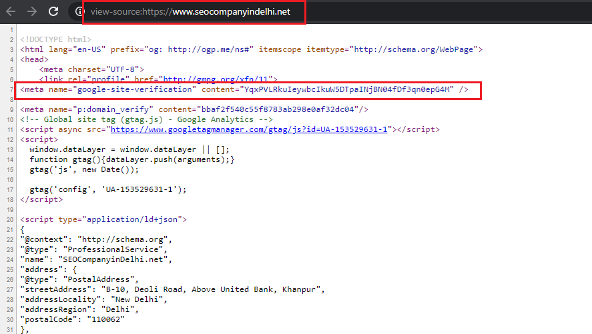Click the address bar showing view-source URL
This screenshot has width=592, height=334.
190,12
